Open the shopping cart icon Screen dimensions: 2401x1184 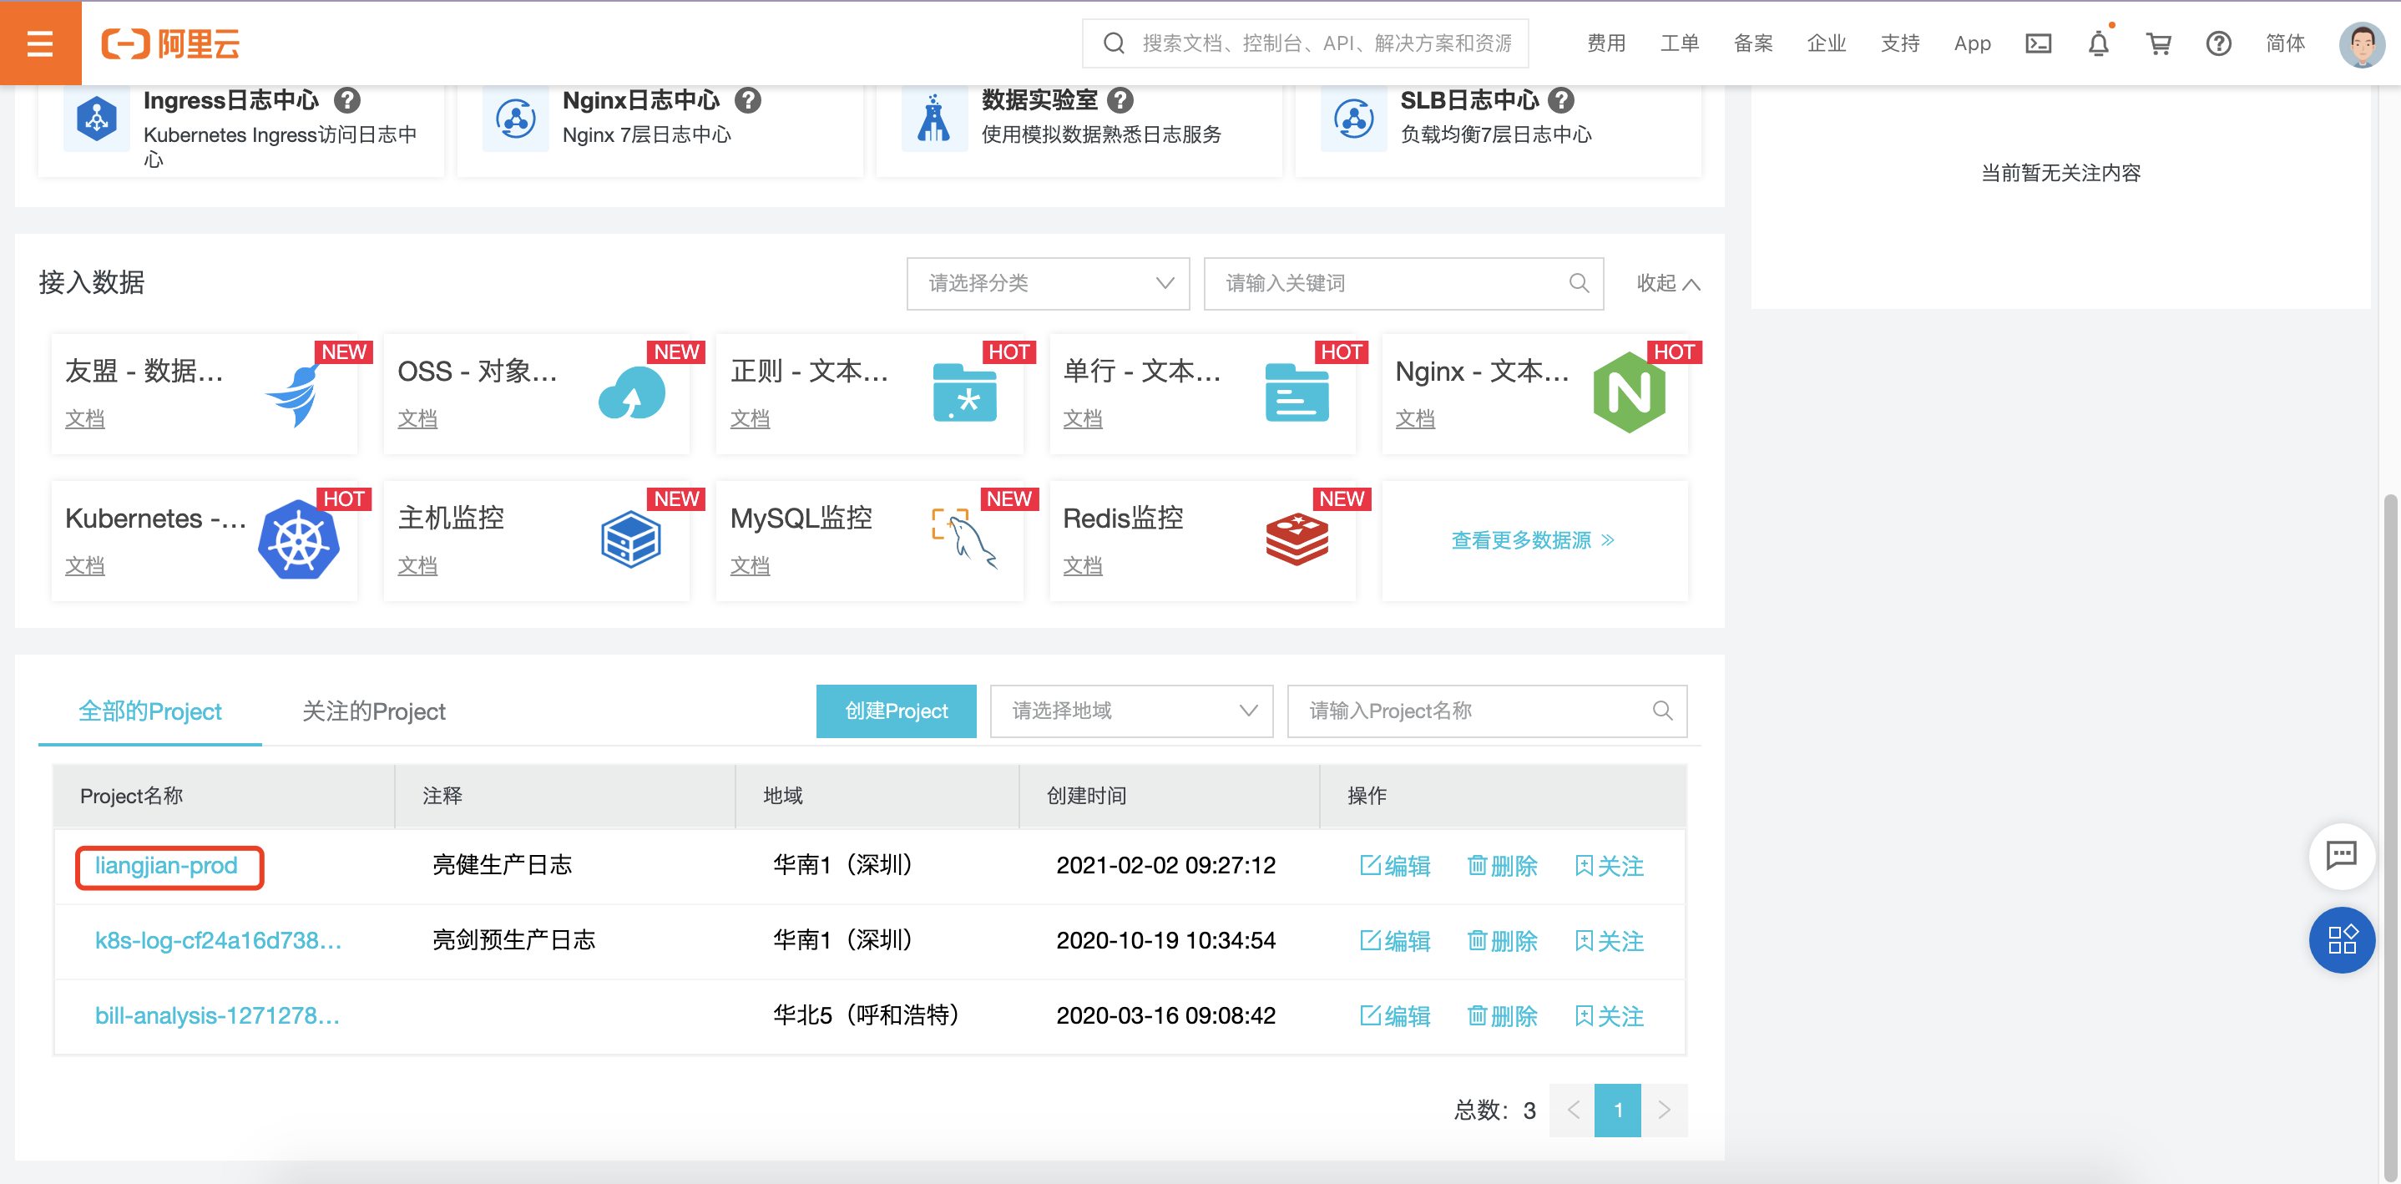coord(2158,43)
